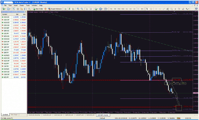Open the Indicators list dropdown
Screen dimensions: 199x120
click(96, 9)
